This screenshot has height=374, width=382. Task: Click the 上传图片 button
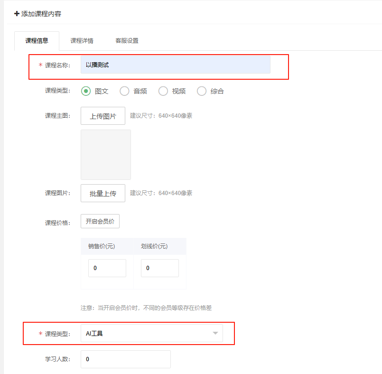103,116
